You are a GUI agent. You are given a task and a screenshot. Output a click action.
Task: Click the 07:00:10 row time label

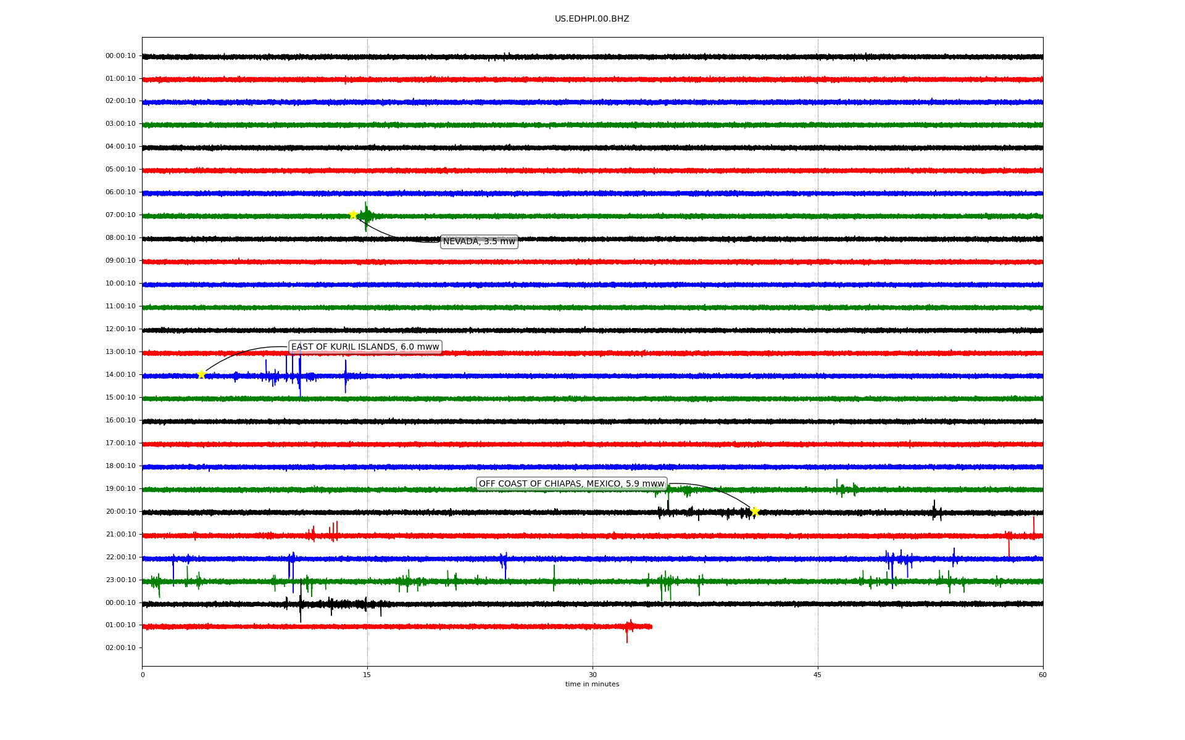pyautogui.click(x=120, y=215)
